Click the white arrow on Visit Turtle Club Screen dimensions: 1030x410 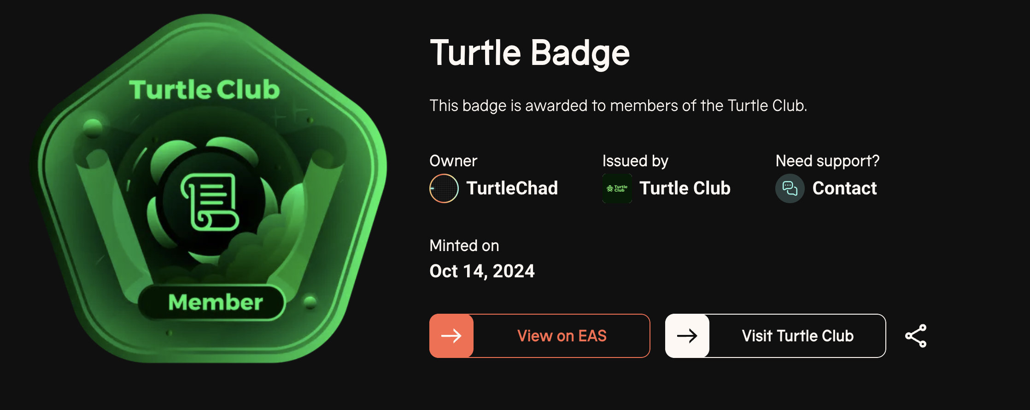click(x=687, y=336)
